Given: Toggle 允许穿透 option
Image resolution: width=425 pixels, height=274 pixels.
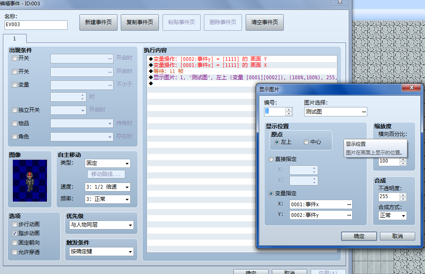Looking at the screenshot, I should click(15, 252).
